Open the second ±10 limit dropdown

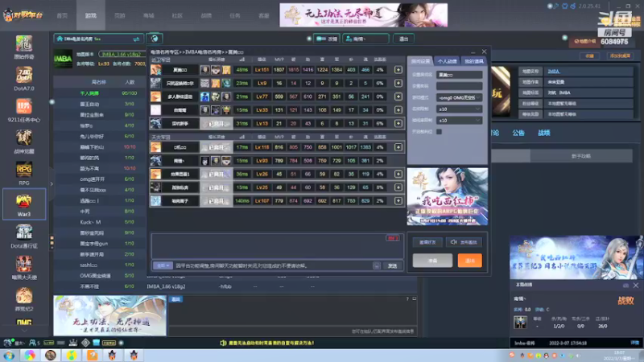459,121
